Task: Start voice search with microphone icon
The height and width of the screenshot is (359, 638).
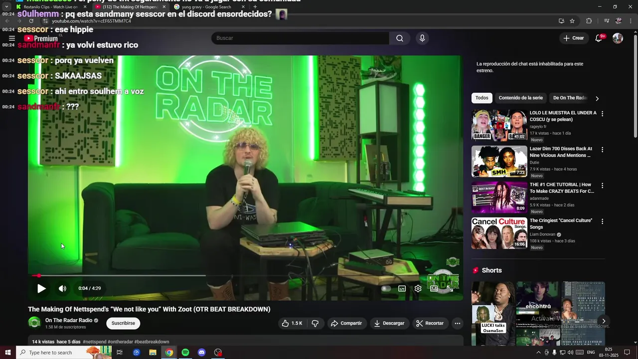Action: coord(422,38)
